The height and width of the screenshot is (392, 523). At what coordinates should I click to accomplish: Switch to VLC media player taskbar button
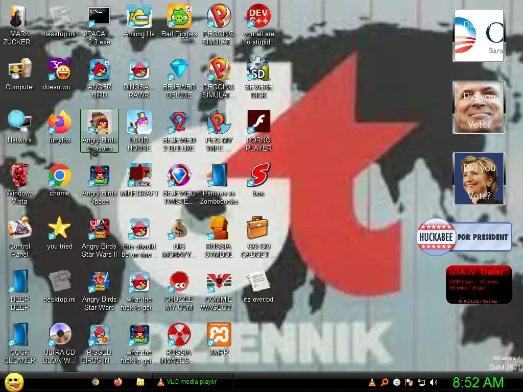coord(193,382)
